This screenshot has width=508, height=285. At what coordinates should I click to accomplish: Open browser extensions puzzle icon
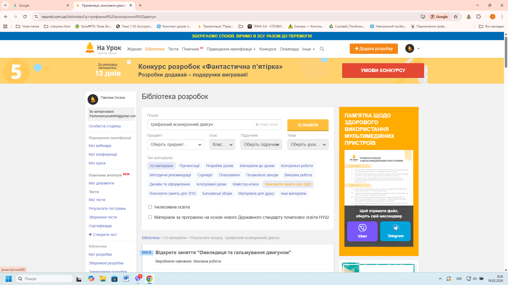(x=478, y=17)
